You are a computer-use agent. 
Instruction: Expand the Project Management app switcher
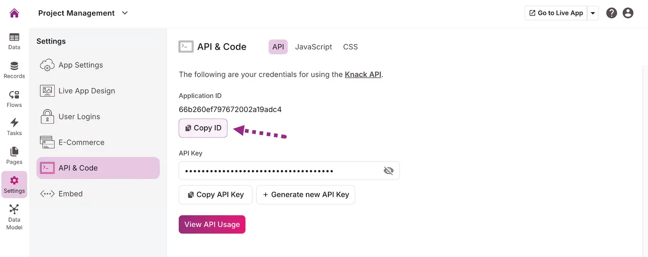124,13
